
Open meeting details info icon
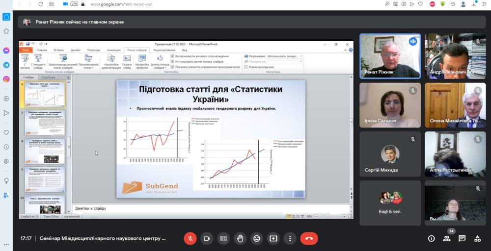(431, 238)
